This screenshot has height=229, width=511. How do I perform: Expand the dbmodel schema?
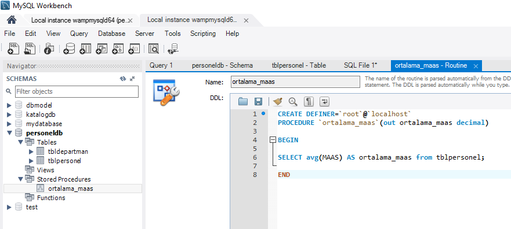pos(9,105)
